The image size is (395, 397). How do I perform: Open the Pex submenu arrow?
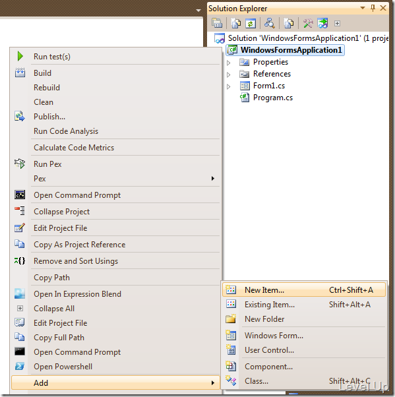pos(213,178)
